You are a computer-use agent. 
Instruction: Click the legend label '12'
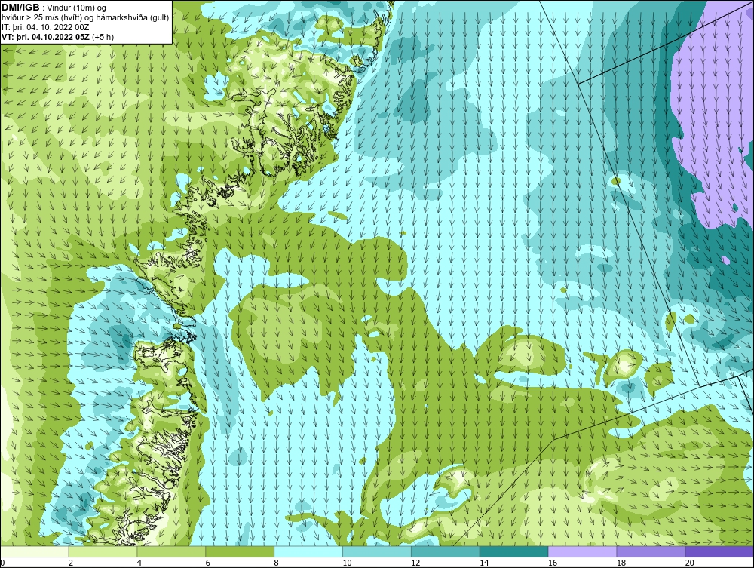pyautogui.click(x=415, y=563)
